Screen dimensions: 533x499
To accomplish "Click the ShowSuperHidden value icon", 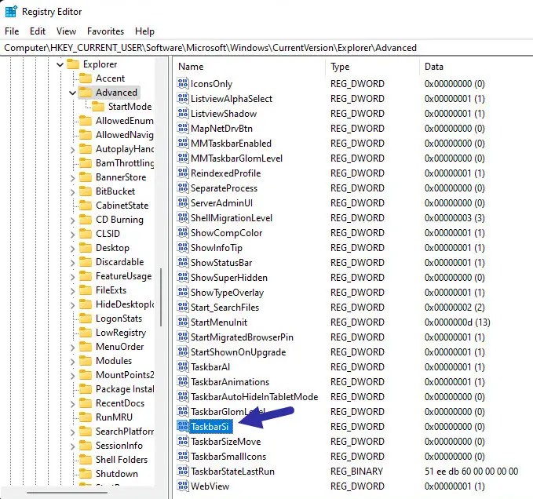I will (x=183, y=278).
